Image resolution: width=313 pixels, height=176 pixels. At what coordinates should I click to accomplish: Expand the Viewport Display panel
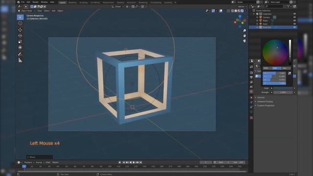[265, 102]
